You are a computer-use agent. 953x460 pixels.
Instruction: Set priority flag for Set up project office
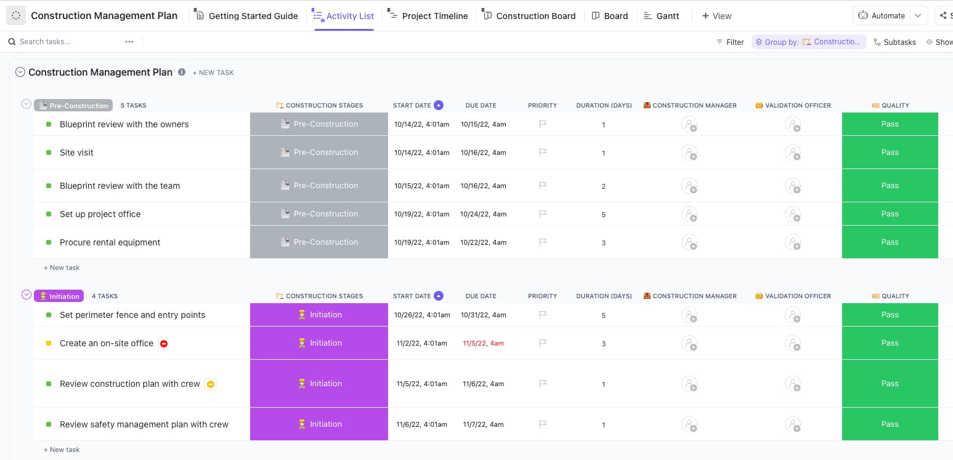click(x=543, y=214)
